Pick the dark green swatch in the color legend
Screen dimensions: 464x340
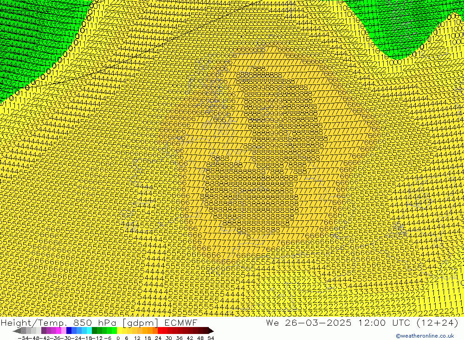[94, 331]
